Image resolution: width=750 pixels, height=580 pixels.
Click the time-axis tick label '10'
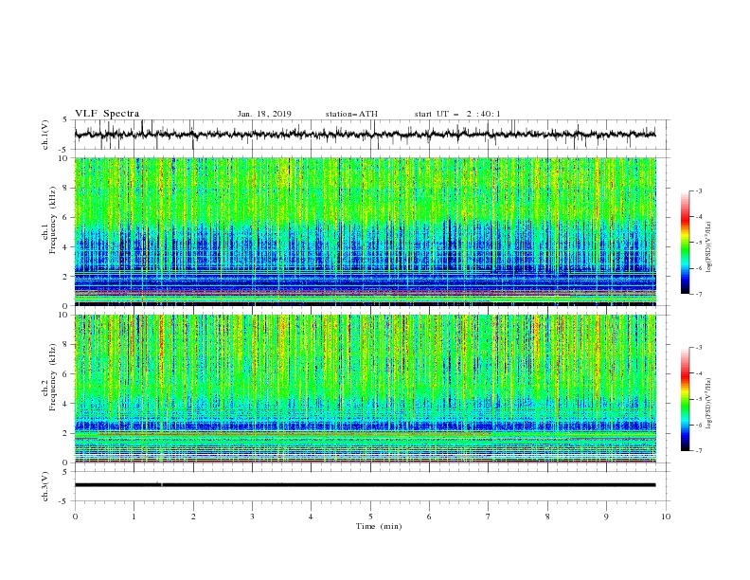666,517
